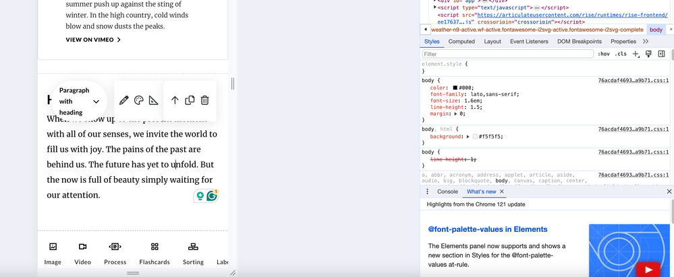Screen dimensions: 674x277
Task: Expand the background property triangle
Action: tap(468, 136)
